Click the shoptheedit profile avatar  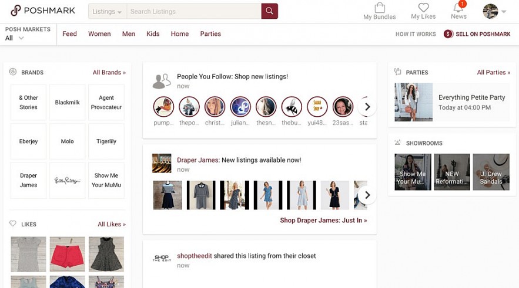point(162,259)
